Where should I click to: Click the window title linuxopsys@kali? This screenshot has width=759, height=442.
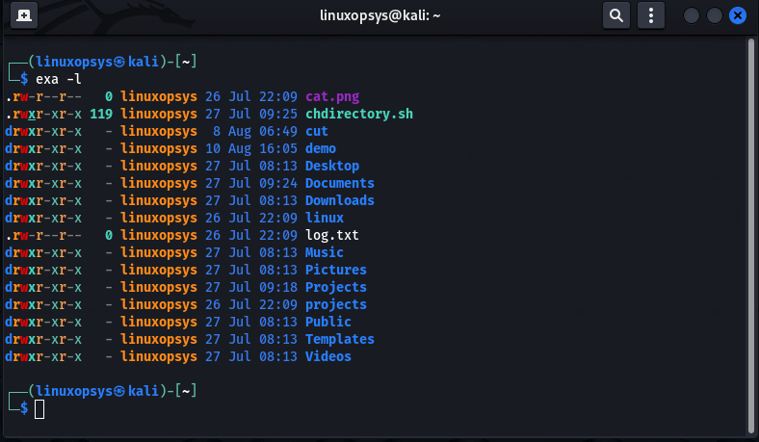click(379, 15)
